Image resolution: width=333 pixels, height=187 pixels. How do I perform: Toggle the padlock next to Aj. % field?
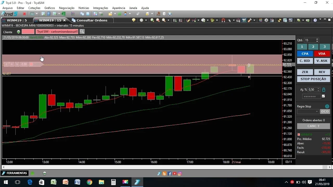coord(324,90)
